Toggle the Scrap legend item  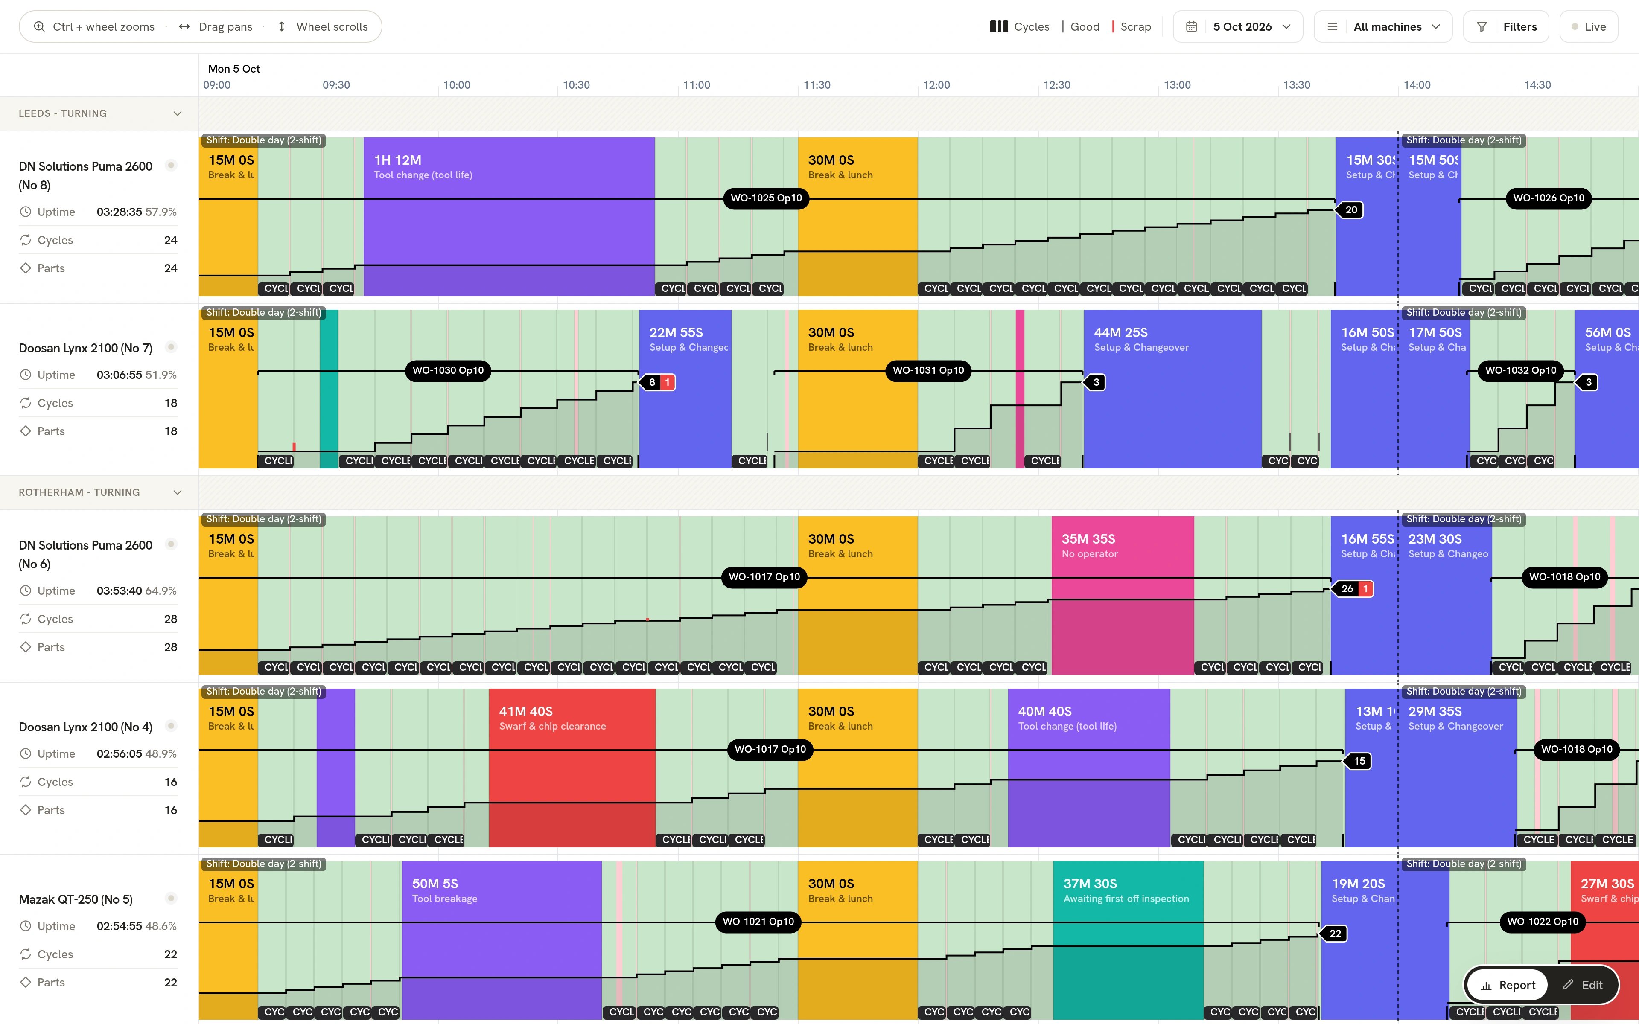1132,26
